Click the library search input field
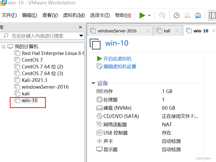The height and width of the screenshot is (162, 216). (x=42, y=36)
